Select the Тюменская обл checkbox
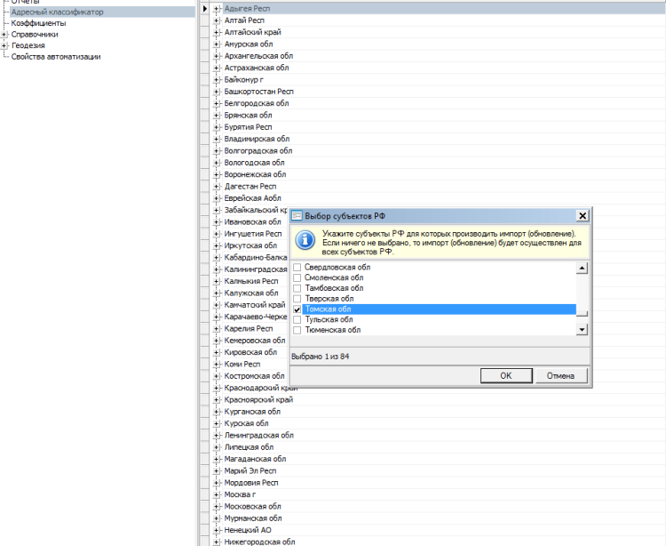The height and width of the screenshot is (546, 666). 297,330
